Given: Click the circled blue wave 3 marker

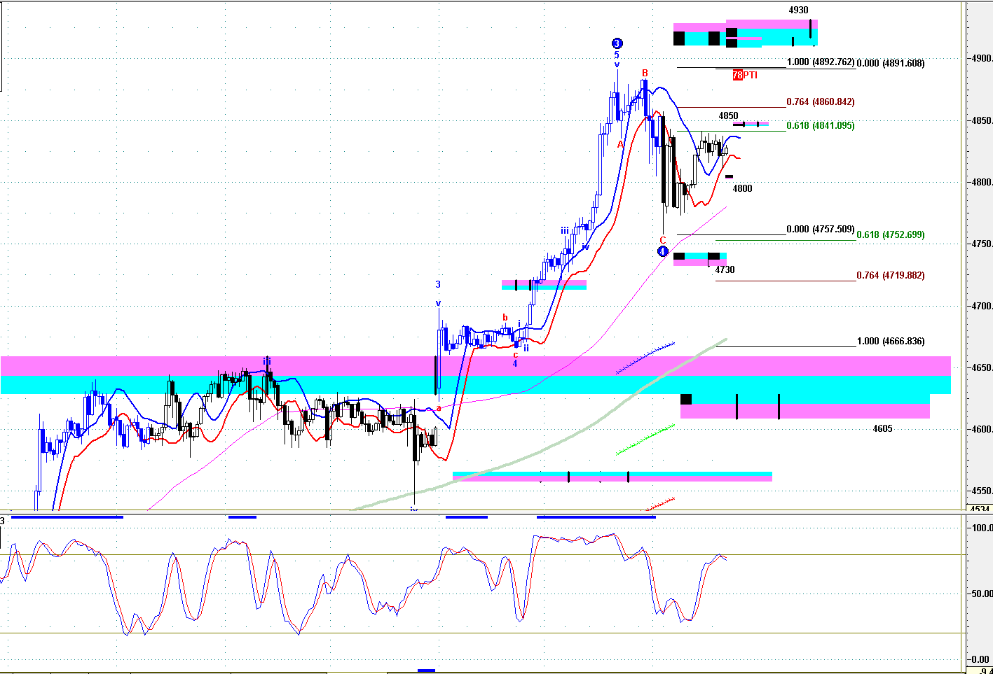Looking at the screenshot, I should click(617, 43).
